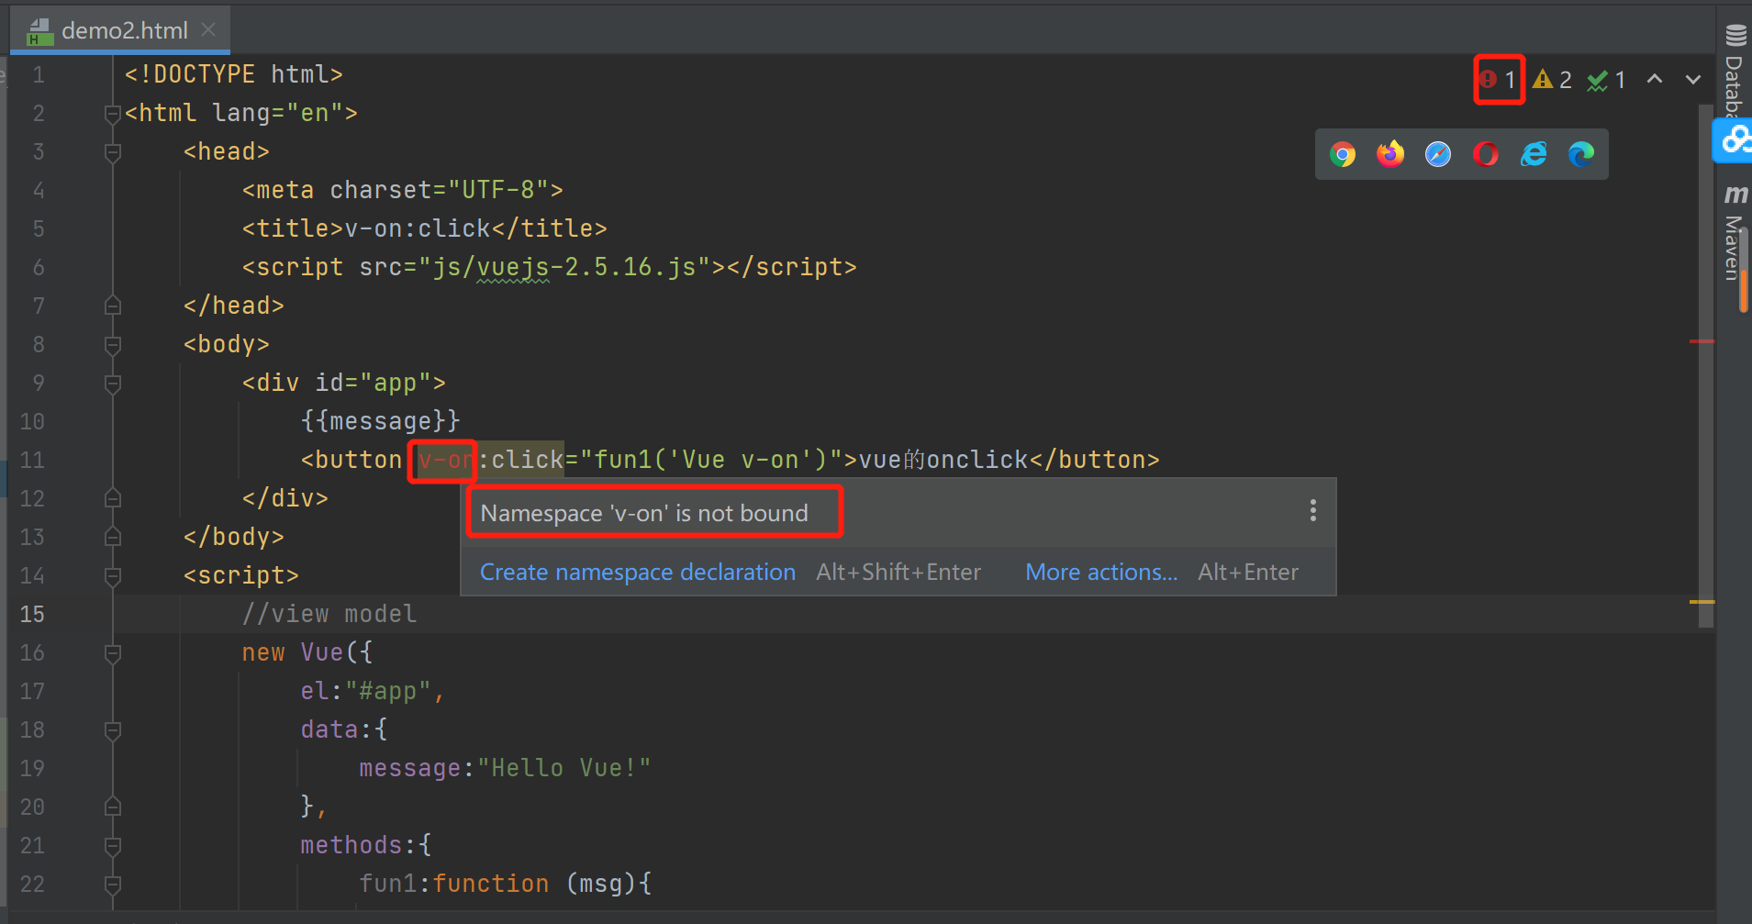The height and width of the screenshot is (924, 1752).
Task: Click line number 11 in gutter
Action: (32, 460)
